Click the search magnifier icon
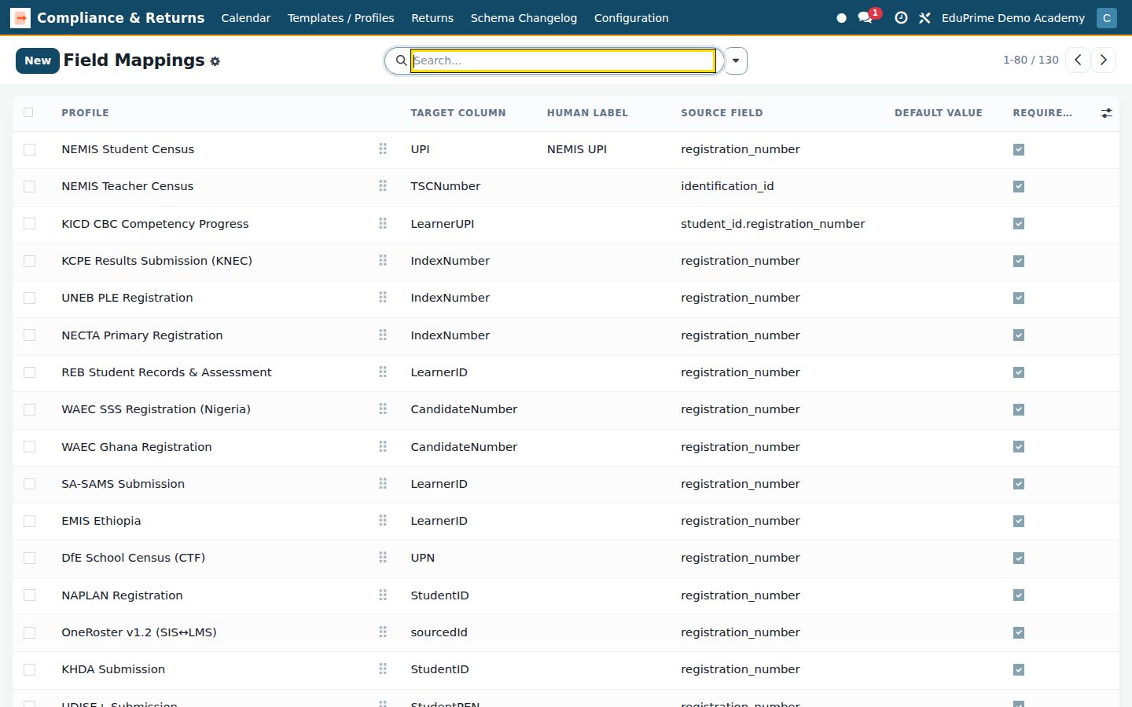This screenshot has width=1132, height=707. [401, 60]
